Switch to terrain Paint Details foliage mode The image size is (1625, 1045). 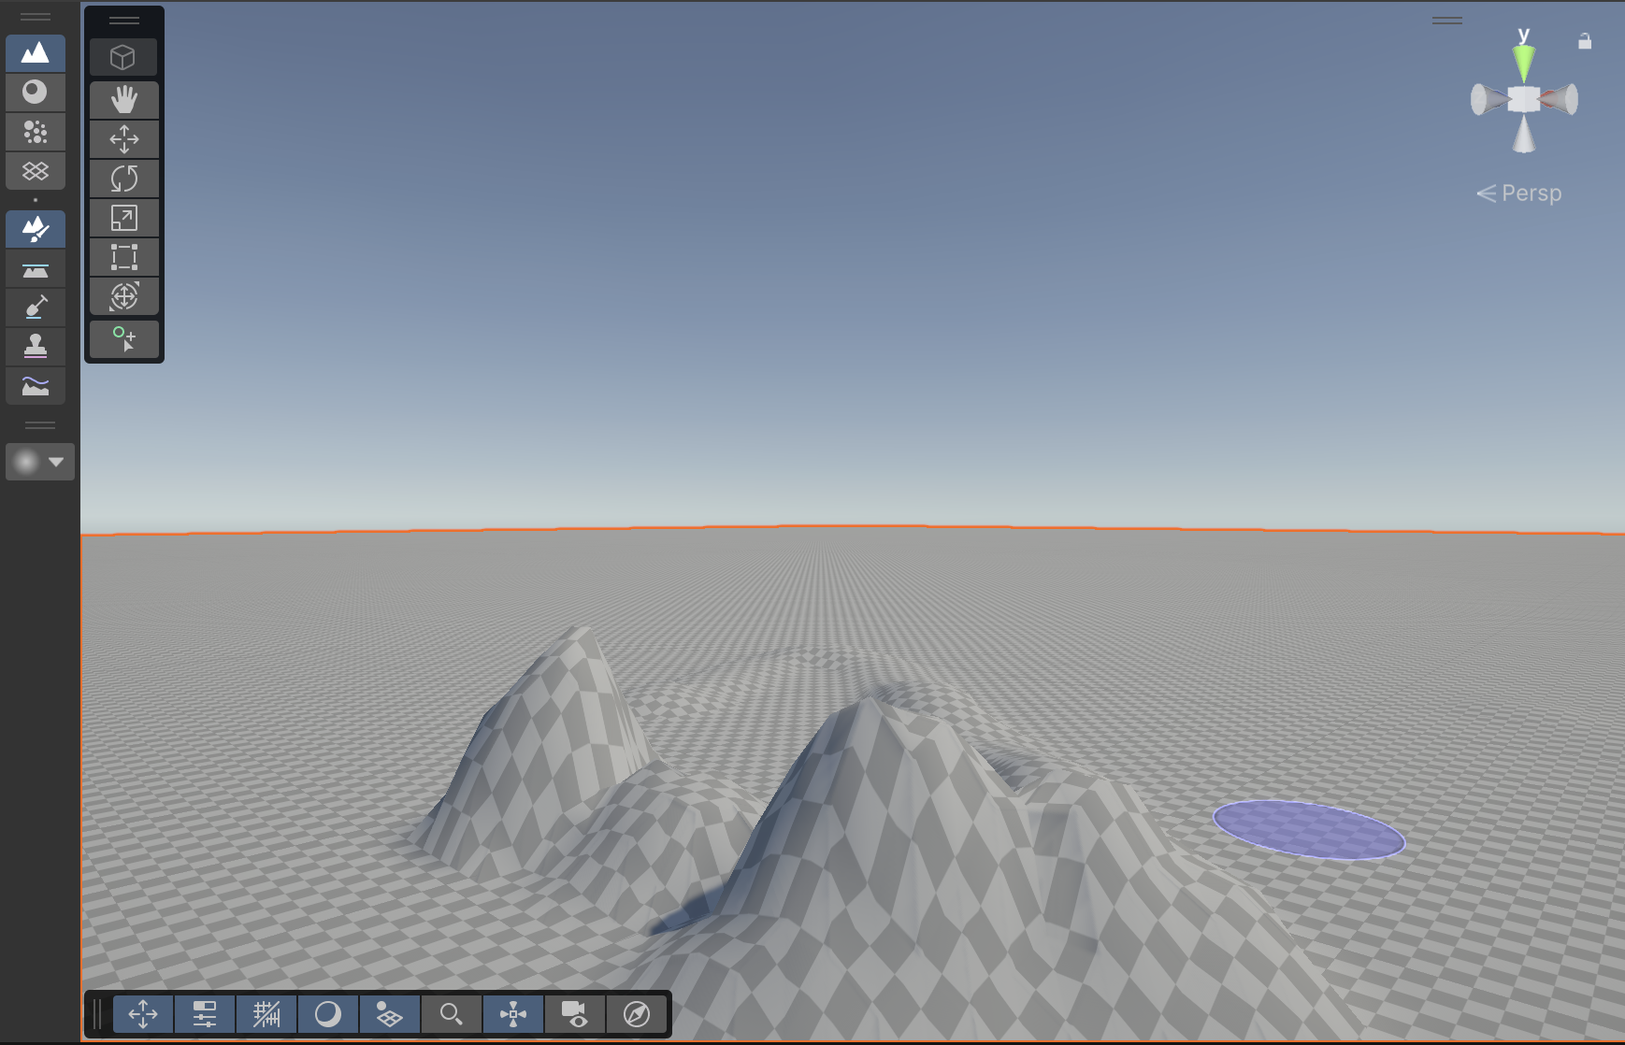tap(36, 132)
